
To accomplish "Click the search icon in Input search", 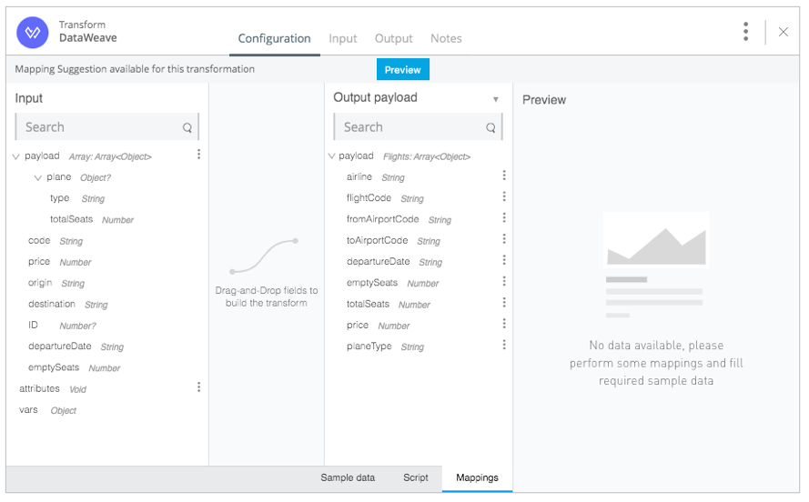I will (x=187, y=128).
